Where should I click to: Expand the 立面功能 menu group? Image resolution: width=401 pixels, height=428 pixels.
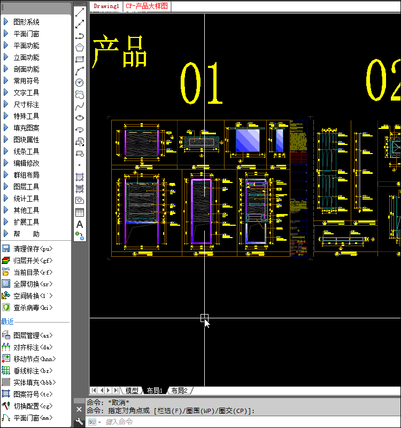(22, 57)
